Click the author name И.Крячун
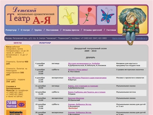The image size is (153, 115). pos(72,80)
